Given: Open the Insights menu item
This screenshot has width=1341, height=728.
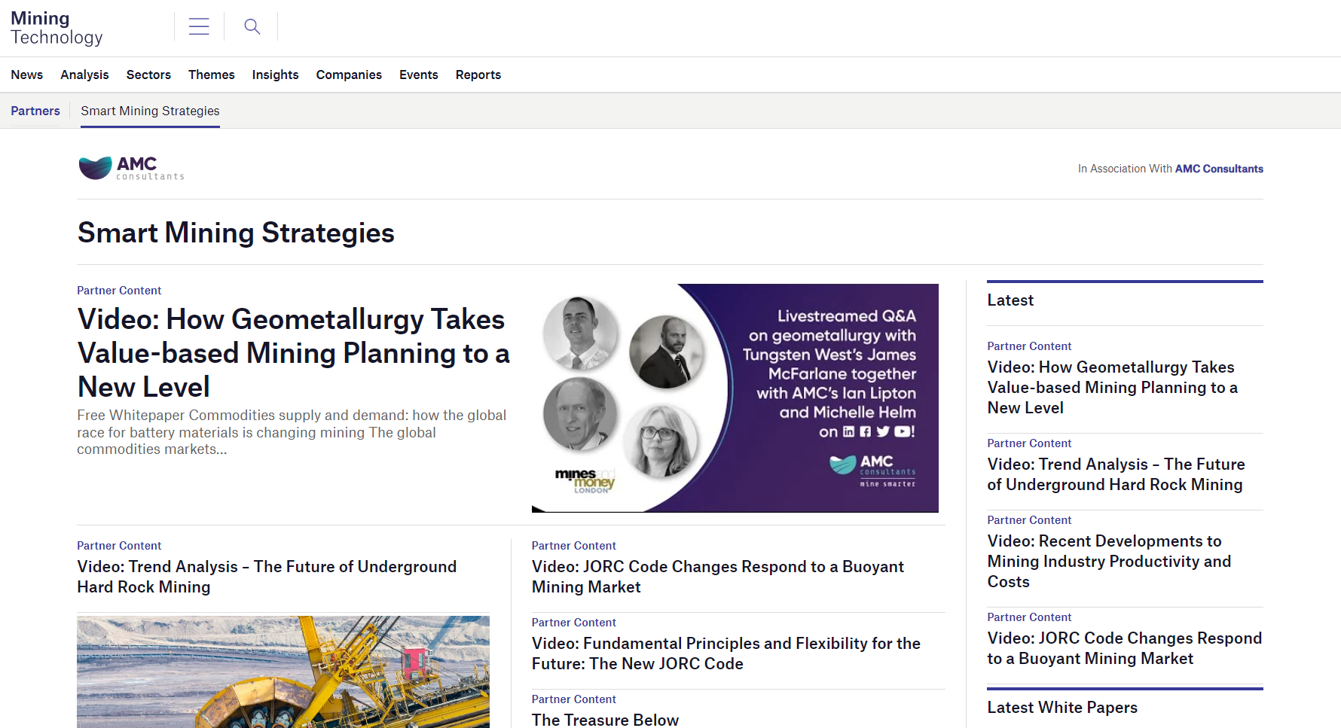Looking at the screenshot, I should coord(275,75).
